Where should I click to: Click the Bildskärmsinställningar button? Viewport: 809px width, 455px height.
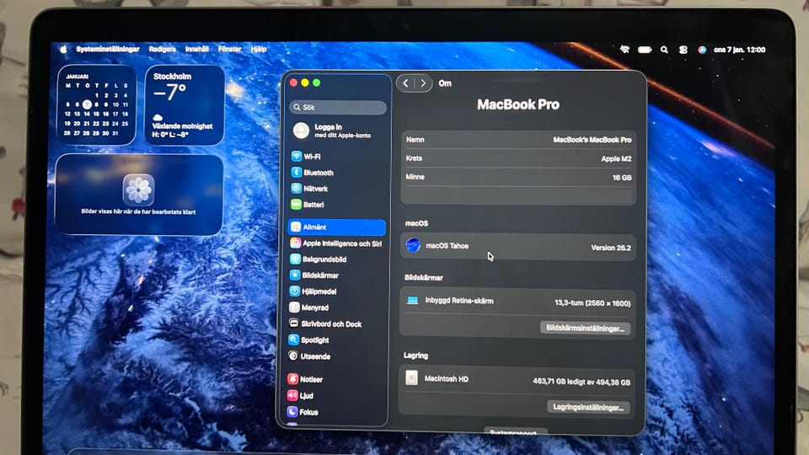585,328
